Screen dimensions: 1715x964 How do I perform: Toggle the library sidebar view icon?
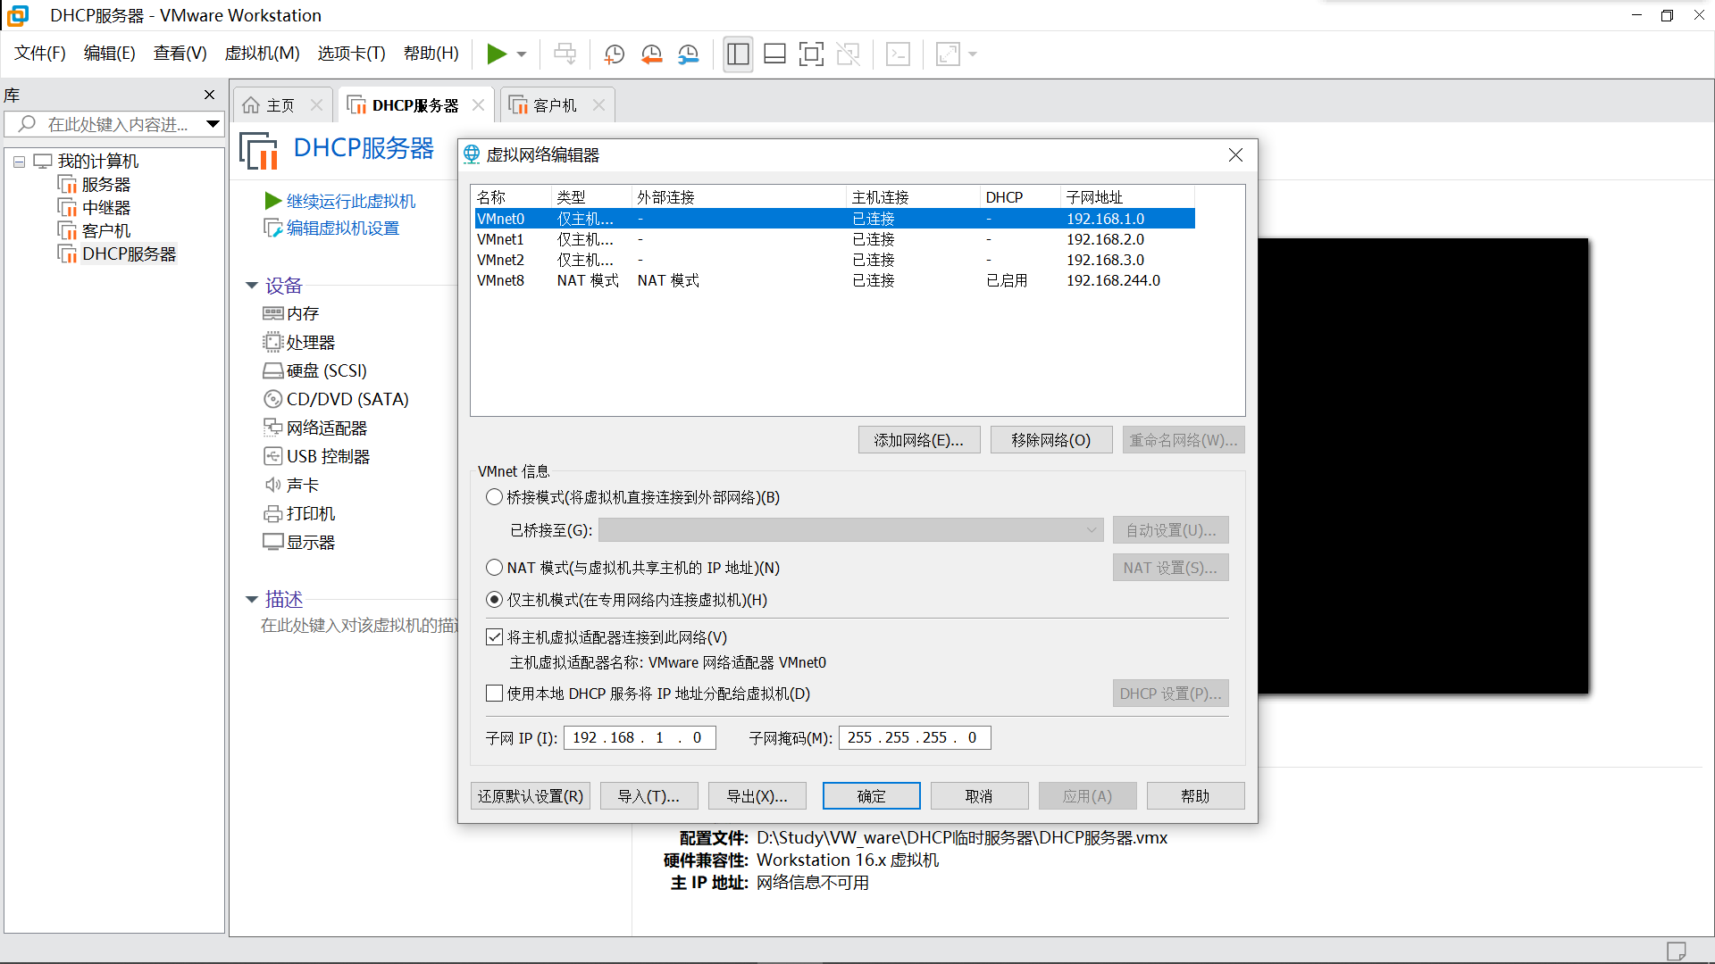[x=738, y=54]
